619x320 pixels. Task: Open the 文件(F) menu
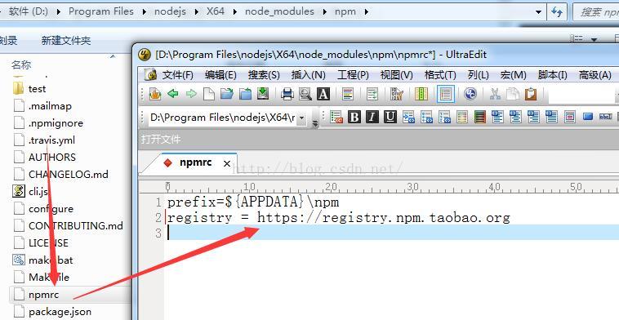tap(177, 74)
